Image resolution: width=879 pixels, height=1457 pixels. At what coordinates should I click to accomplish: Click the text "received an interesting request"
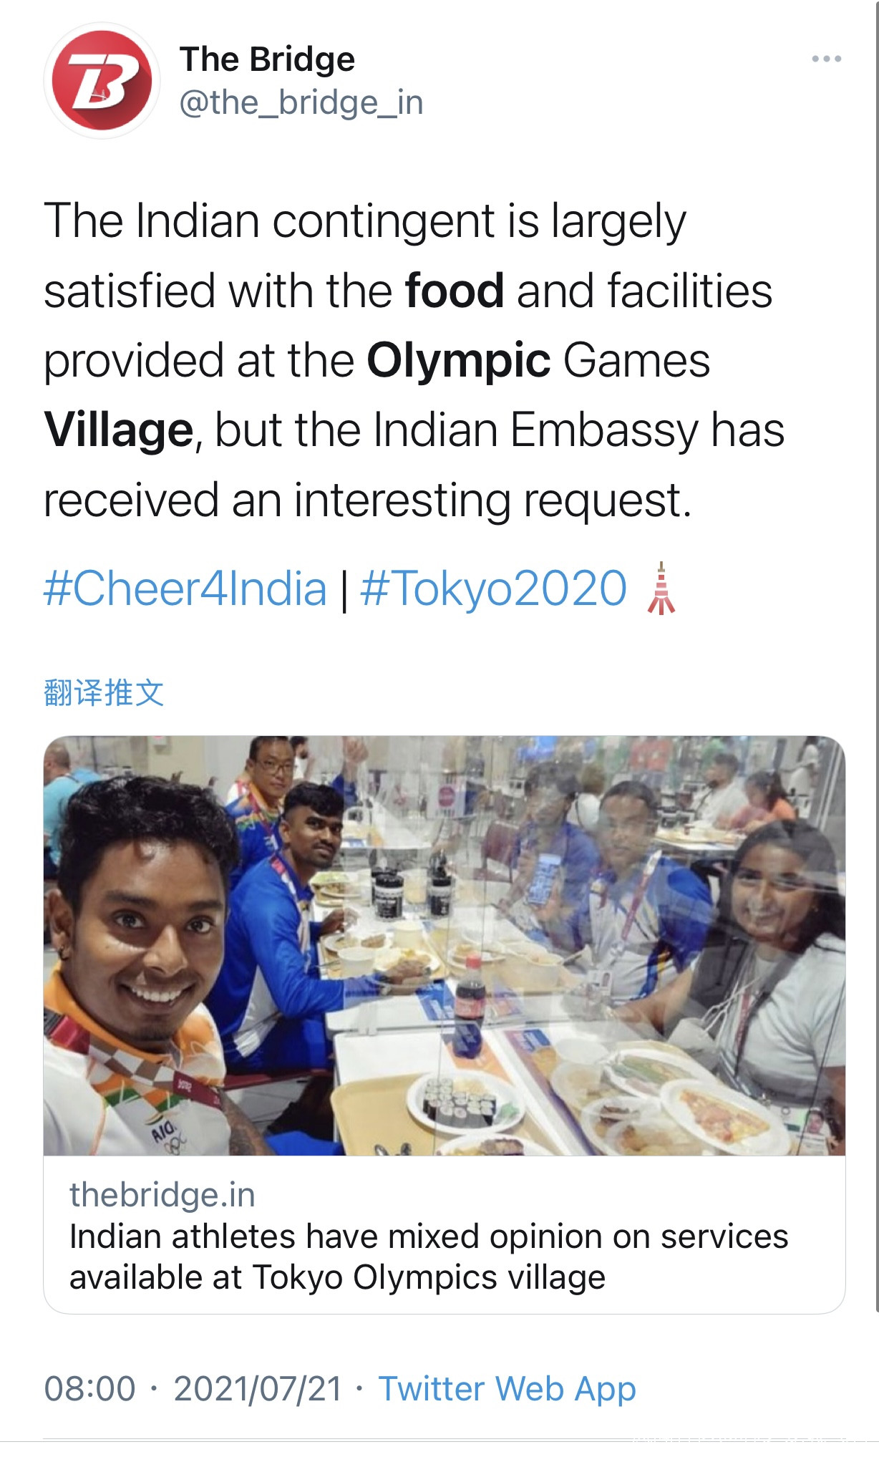pos(366,500)
